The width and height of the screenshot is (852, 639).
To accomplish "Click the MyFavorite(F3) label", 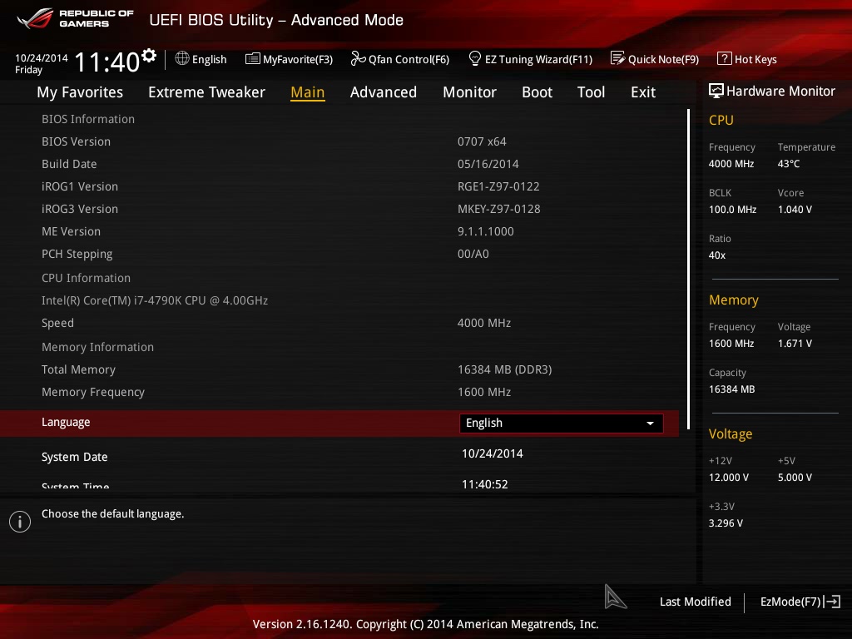I will pos(298,59).
